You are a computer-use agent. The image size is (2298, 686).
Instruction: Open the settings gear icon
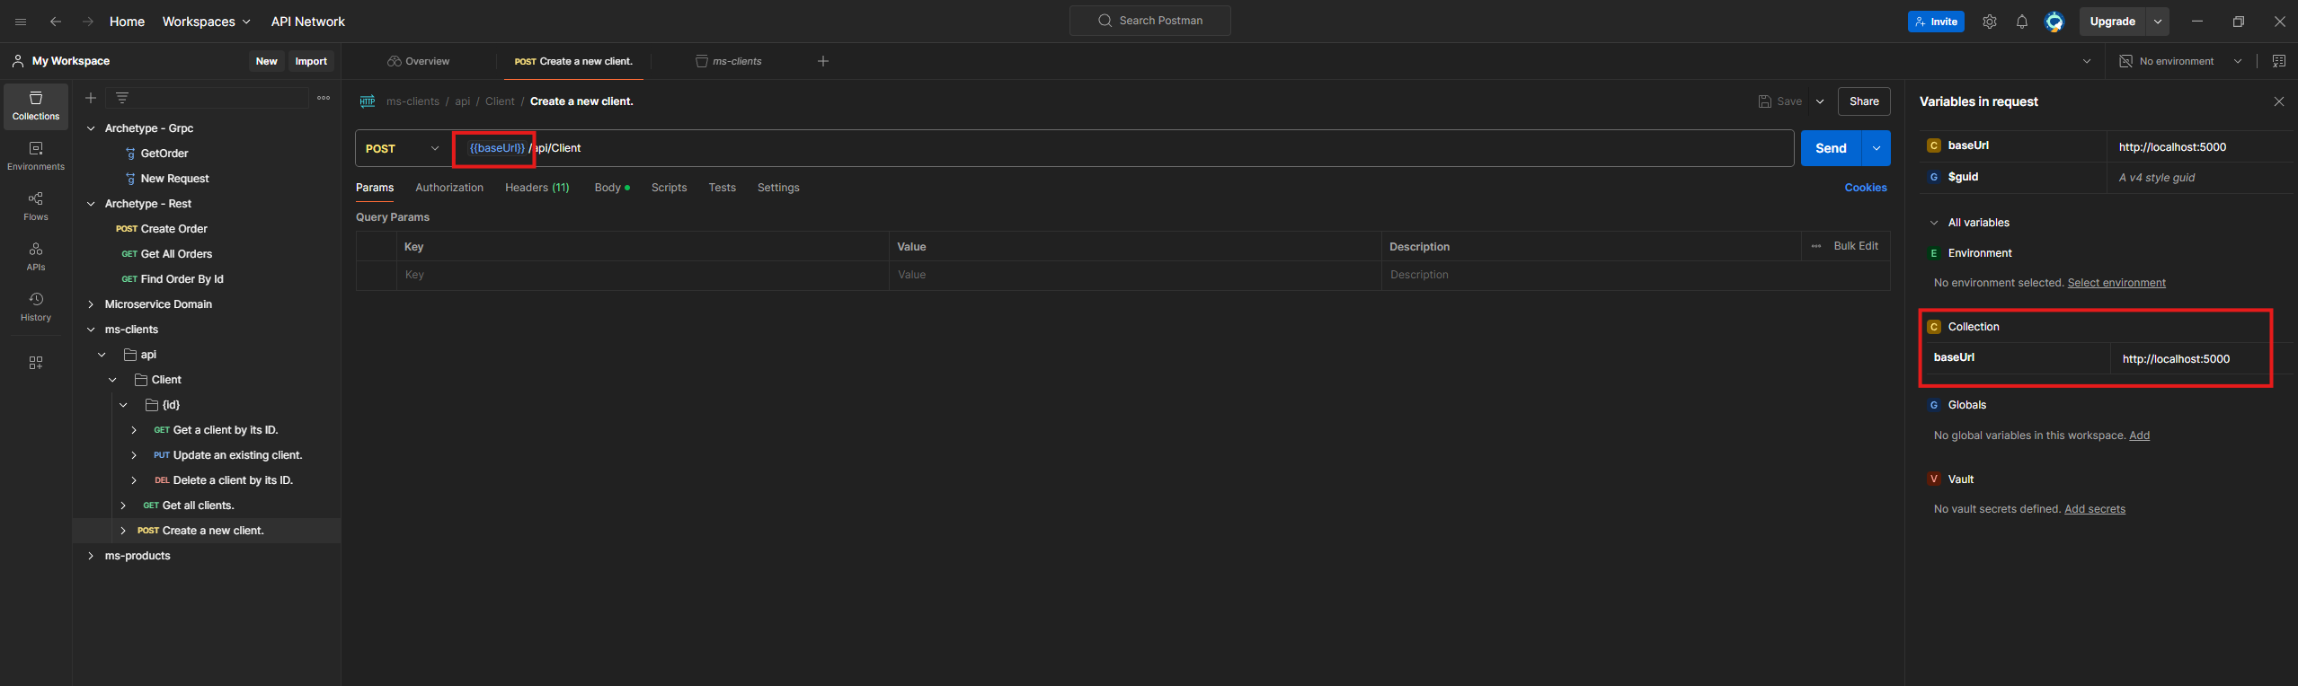click(1990, 22)
